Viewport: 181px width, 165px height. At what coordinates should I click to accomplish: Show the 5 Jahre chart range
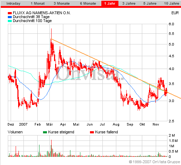(x=150, y=4)
